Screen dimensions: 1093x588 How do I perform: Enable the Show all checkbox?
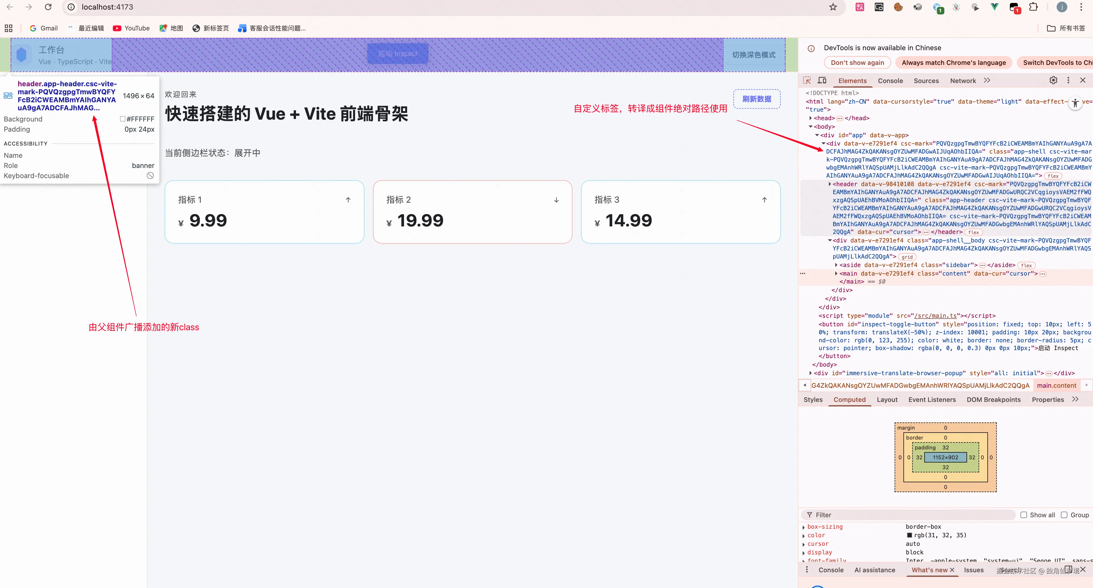[x=1024, y=515]
